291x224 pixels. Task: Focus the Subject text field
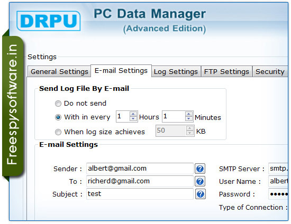pyautogui.click(x=140, y=194)
